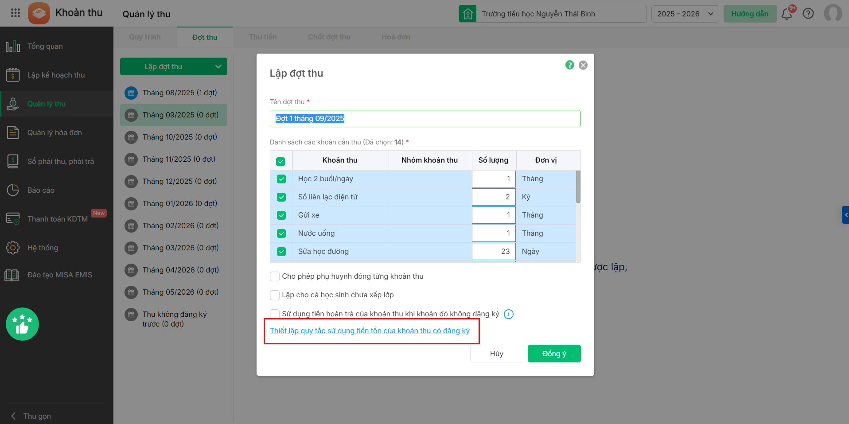This screenshot has height=424, width=849.
Task: Uncheck the Học 2 buổi/ngày row
Action: tap(281, 179)
